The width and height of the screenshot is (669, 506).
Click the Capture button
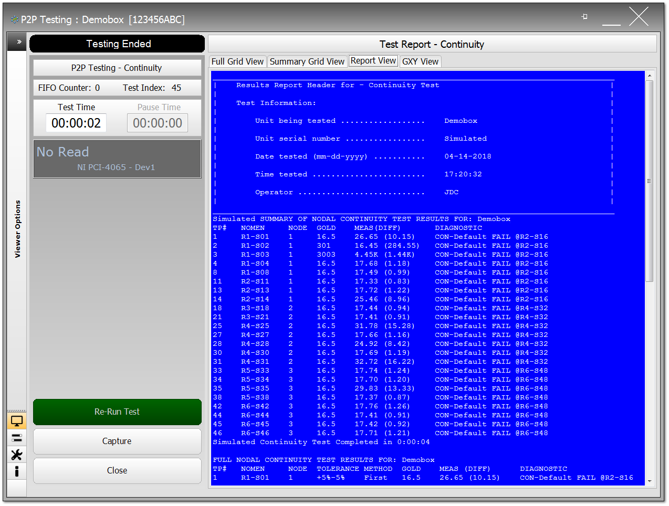pyautogui.click(x=117, y=441)
